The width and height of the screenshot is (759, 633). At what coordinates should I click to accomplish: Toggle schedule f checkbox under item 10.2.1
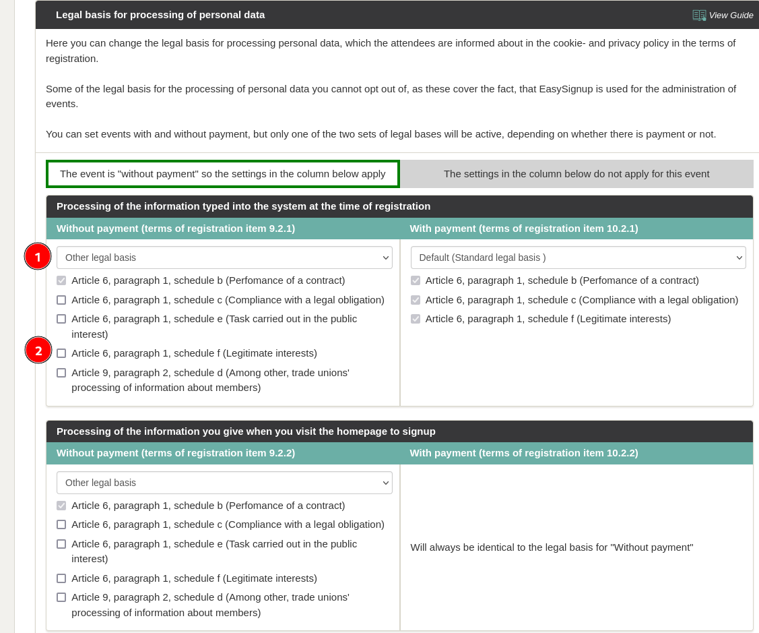click(416, 319)
